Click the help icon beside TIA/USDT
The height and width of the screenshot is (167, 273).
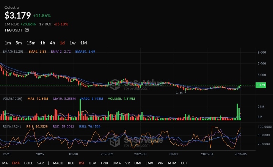[x=27, y=30]
